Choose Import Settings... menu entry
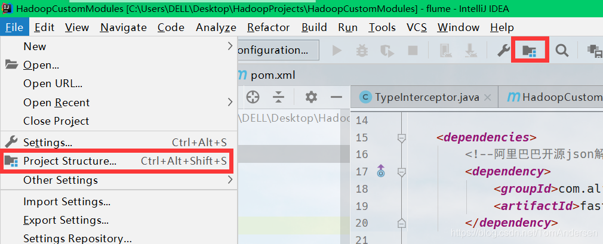Image resolution: width=603 pixels, height=244 pixels. click(119, 202)
